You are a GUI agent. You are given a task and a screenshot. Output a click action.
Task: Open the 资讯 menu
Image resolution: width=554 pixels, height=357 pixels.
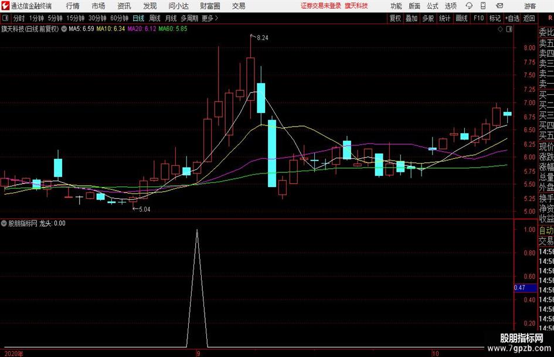[124, 6]
